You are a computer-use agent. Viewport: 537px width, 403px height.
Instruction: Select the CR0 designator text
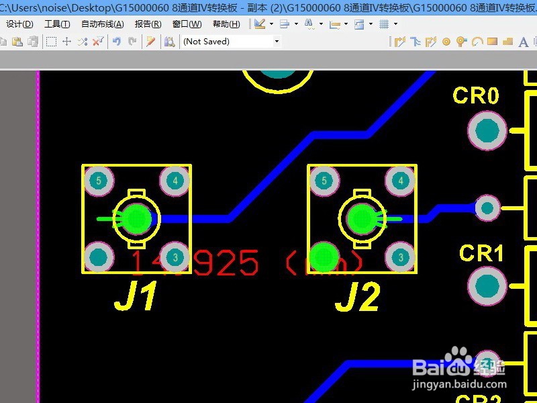(476, 95)
